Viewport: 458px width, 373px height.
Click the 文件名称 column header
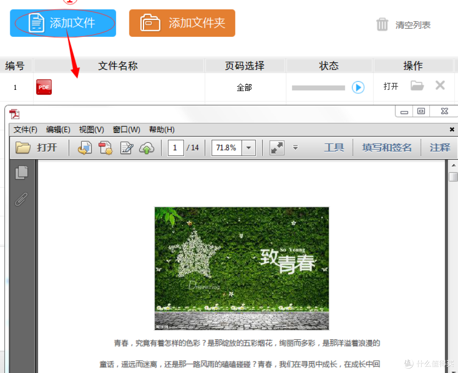pyautogui.click(x=118, y=66)
